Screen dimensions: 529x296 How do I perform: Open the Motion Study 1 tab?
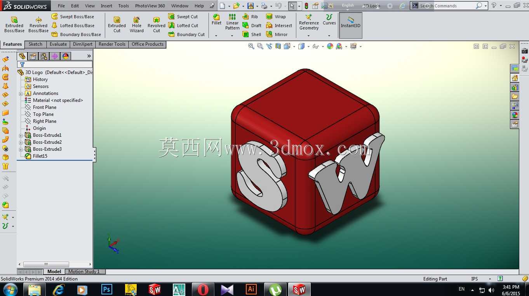click(x=84, y=272)
